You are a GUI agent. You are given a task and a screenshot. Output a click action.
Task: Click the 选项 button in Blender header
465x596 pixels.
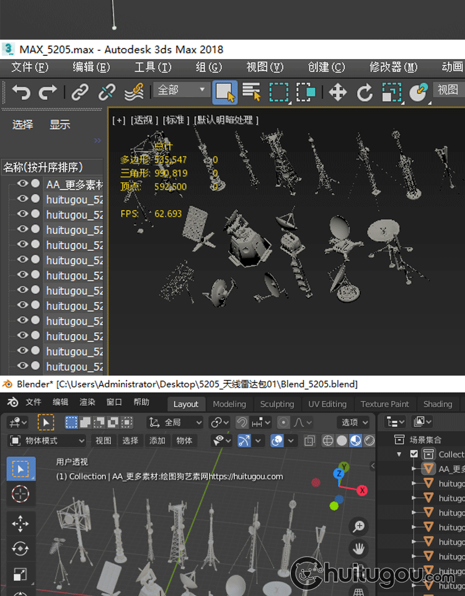coord(355,422)
